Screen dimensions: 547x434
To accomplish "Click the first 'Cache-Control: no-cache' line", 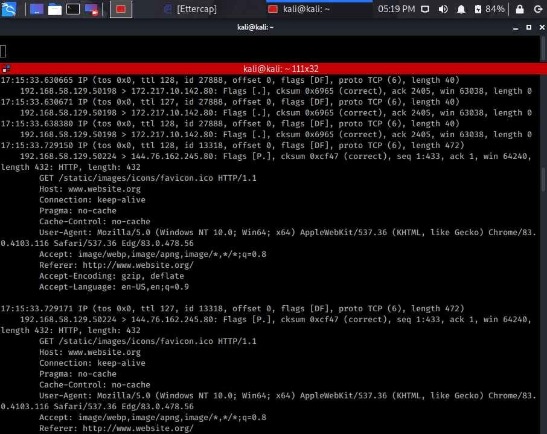I will [95, 221].
